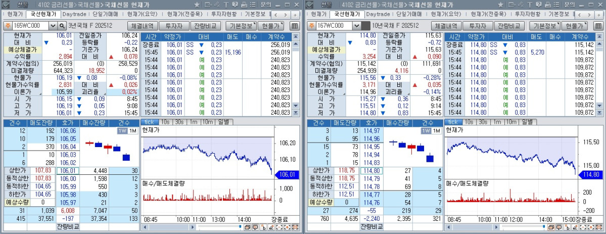The height and width of the screenshot is (234, 606).
Task: Toggle 1W candle view in right window
Action: click(426, 131)
